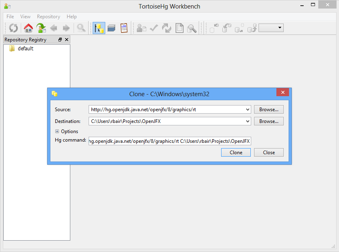Click the Forward arrow in the toolbar

coord(66,28)
